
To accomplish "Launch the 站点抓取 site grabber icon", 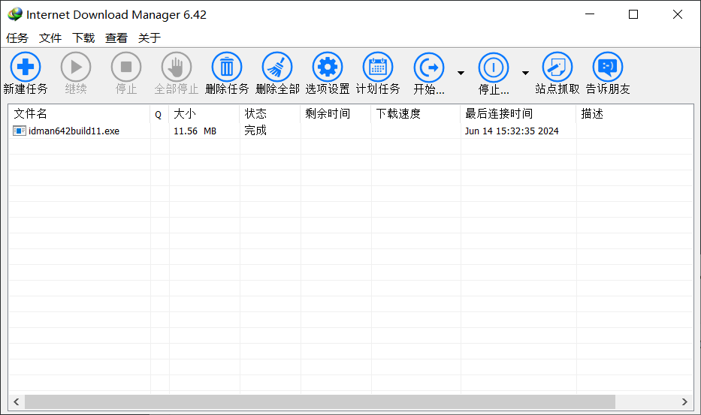I will pyautogui.click(x=557, y=68).
